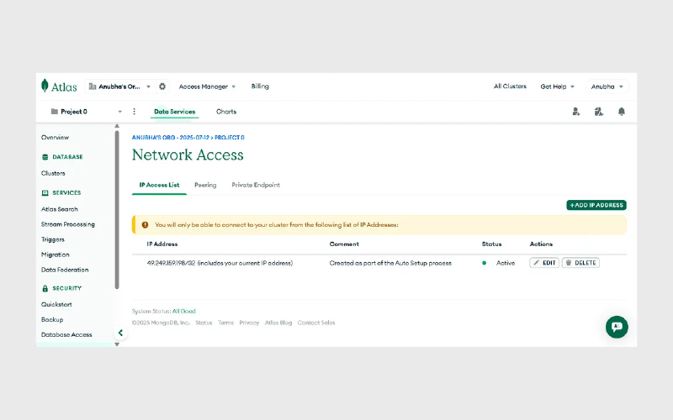This screenshot has width=673, height=420.
Task: Open the chat support bubble
Action: (x=617, y=327)
